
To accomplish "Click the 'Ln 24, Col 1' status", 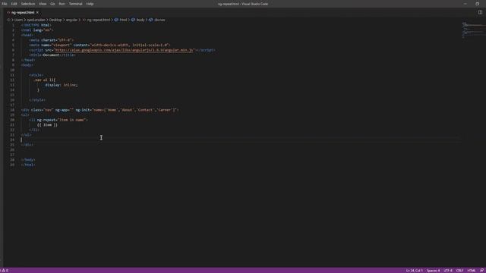I will click(415, 271).
